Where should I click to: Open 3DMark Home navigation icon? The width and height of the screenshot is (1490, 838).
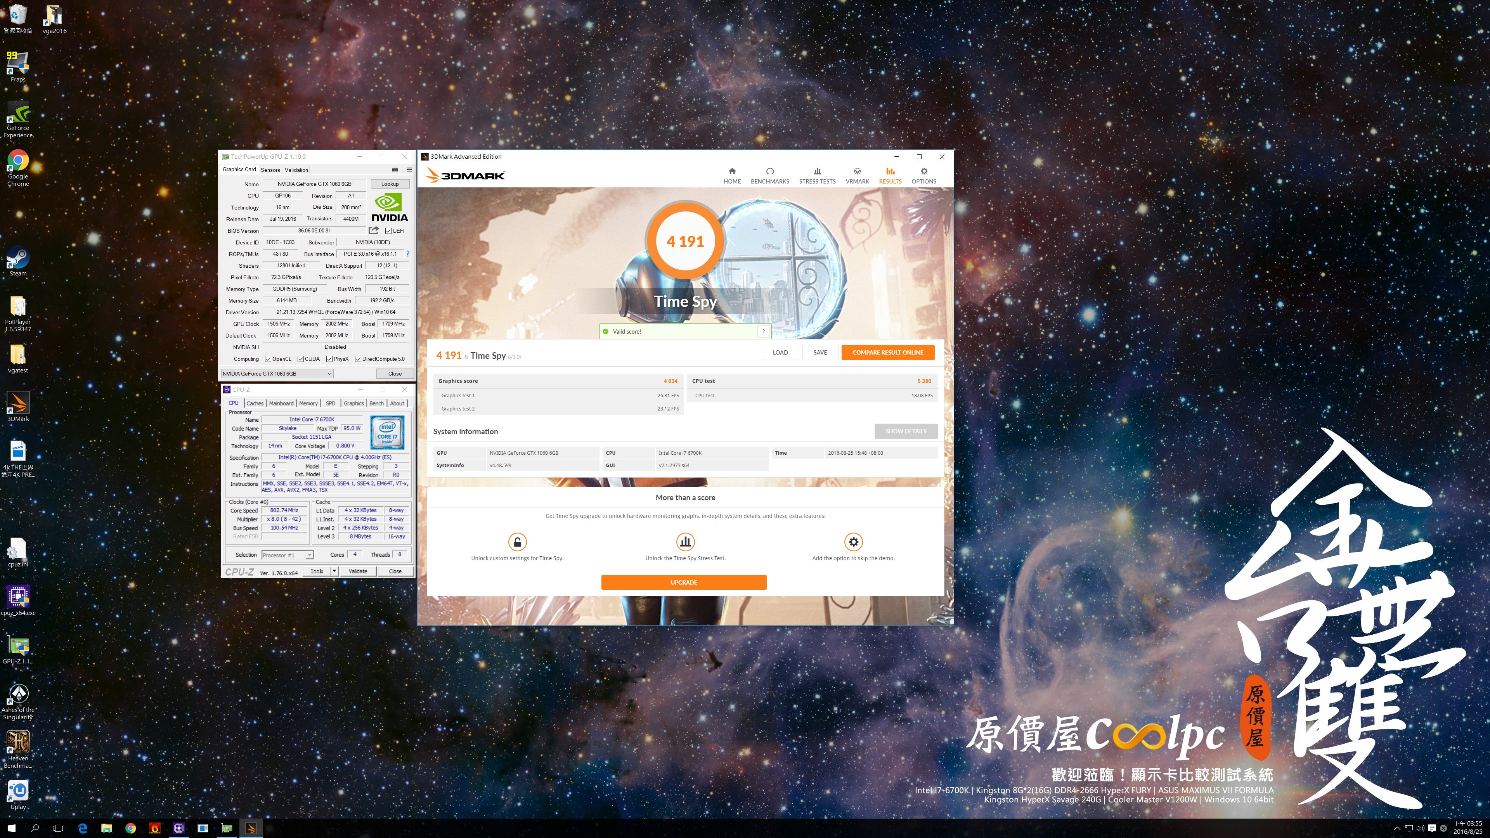tap(732, 172)
